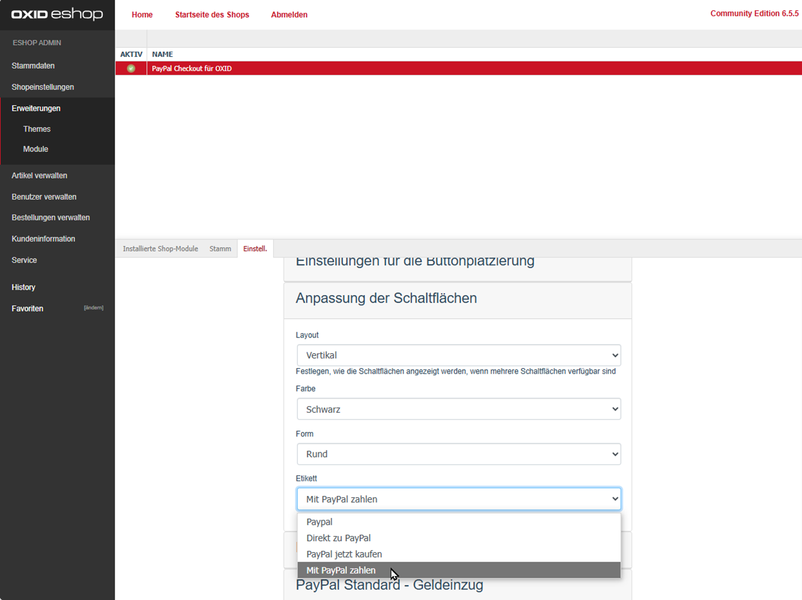Pick 'PayPal jetzt kaufen' from list
Image resolution: width=802 pixels, height=600 pixels.
click(344, 554)
